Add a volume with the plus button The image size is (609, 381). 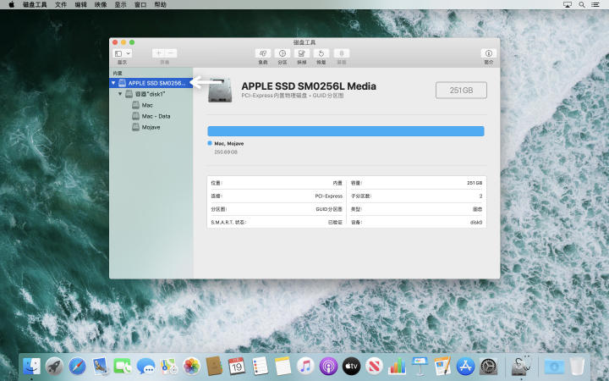158,53
